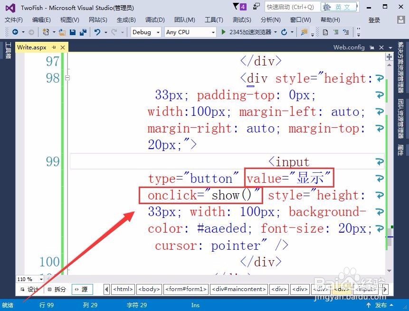409x311 pixels.
Task: Click the purple notification count badge 4
Action: [243, 7]
